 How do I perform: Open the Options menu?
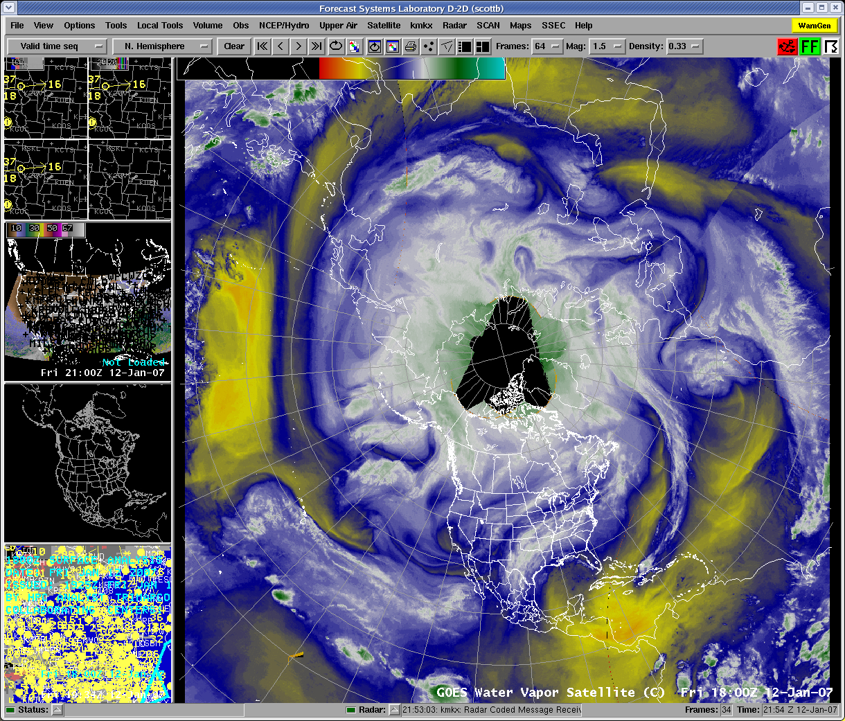point(80,26)
